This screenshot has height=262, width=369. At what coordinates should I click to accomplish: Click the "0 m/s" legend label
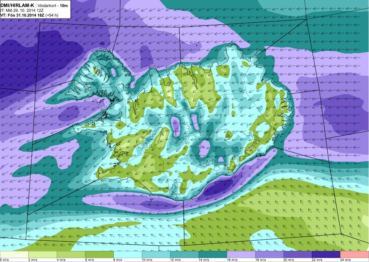4,260
